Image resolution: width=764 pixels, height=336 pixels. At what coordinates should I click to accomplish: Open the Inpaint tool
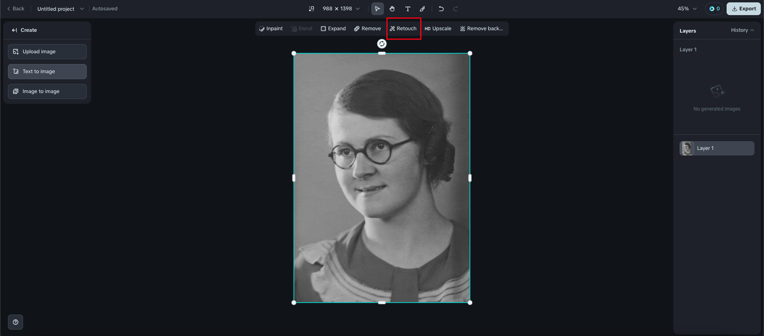[x=271, y=29]
